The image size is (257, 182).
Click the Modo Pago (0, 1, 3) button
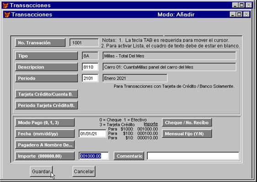45,123
